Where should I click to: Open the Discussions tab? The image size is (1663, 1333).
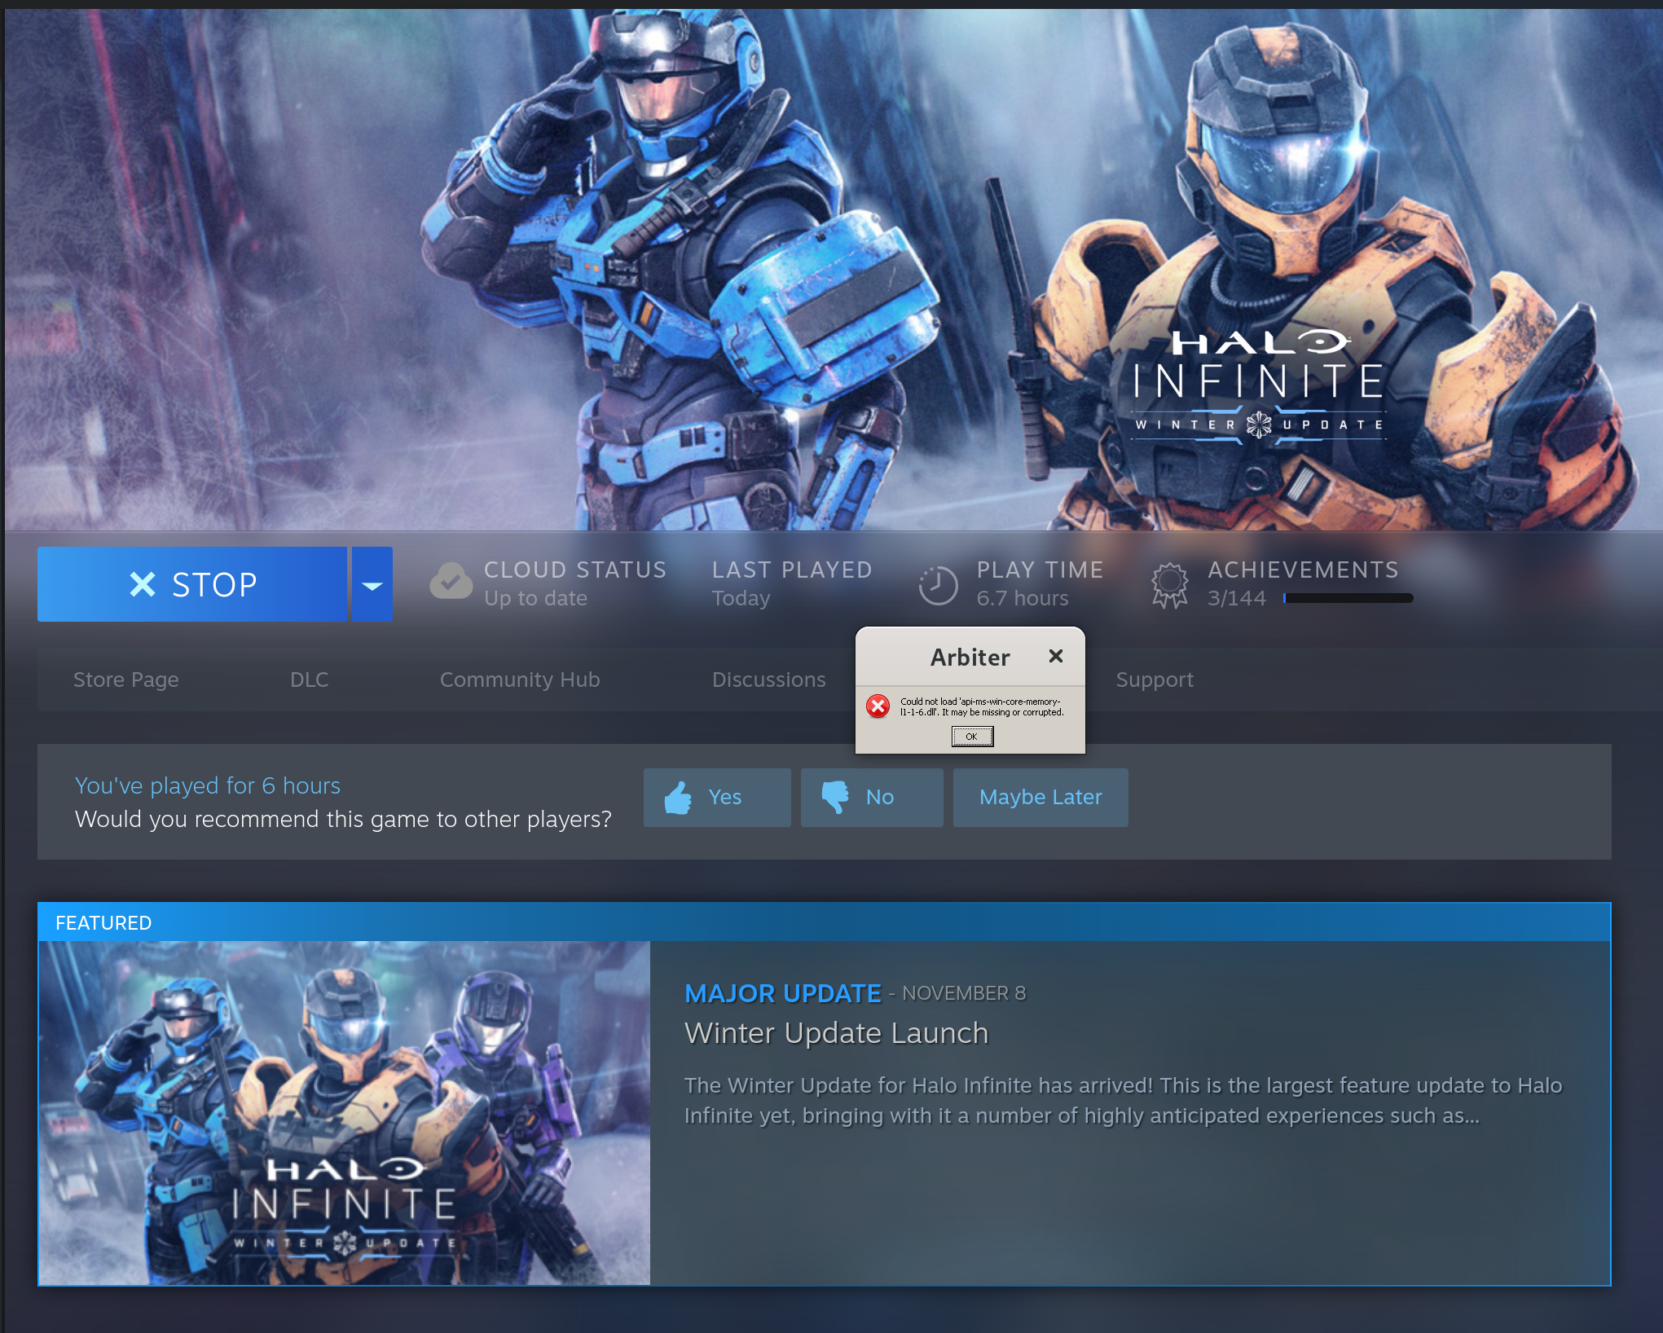point(769,680)
